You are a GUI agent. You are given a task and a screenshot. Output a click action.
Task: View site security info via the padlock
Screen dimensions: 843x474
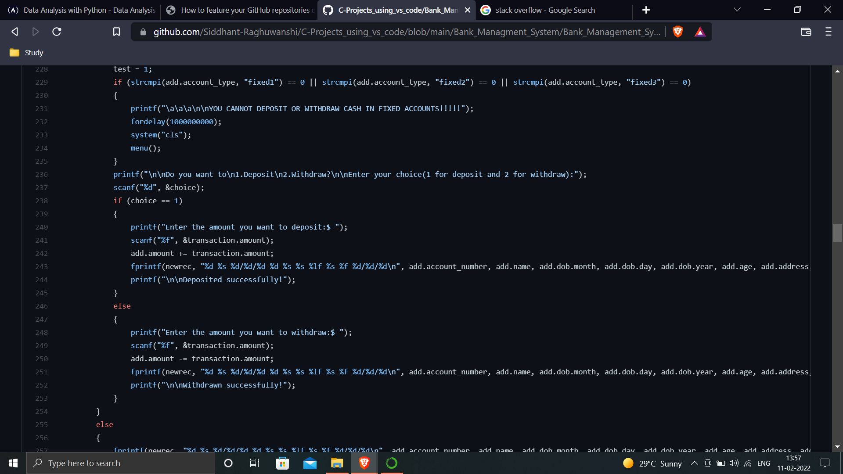coord(143,32)
